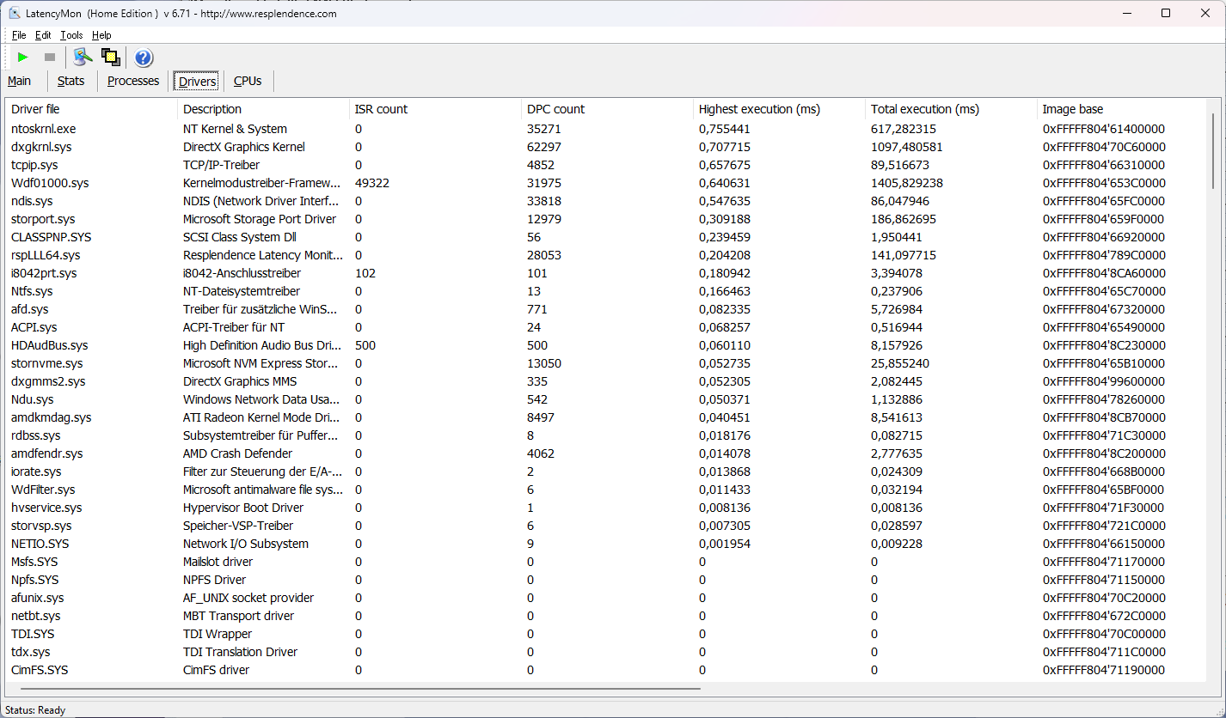Sort by the Driver file column header
This screenshot has width=1226, height=718.
[92, 109]
